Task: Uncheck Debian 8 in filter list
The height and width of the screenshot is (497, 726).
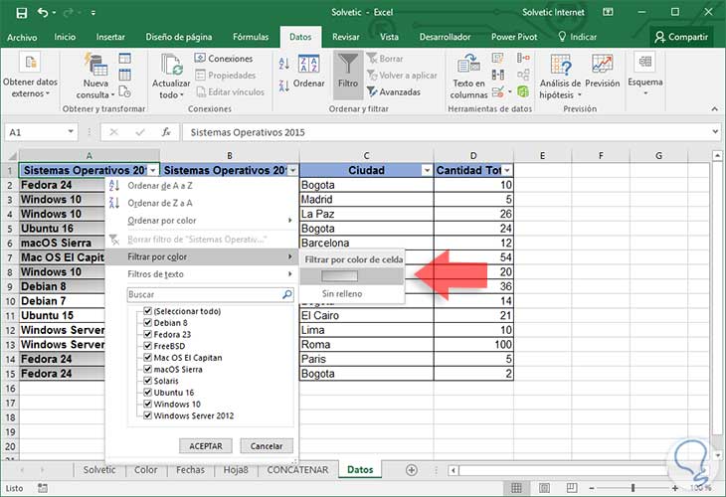Action: [148, 322]
